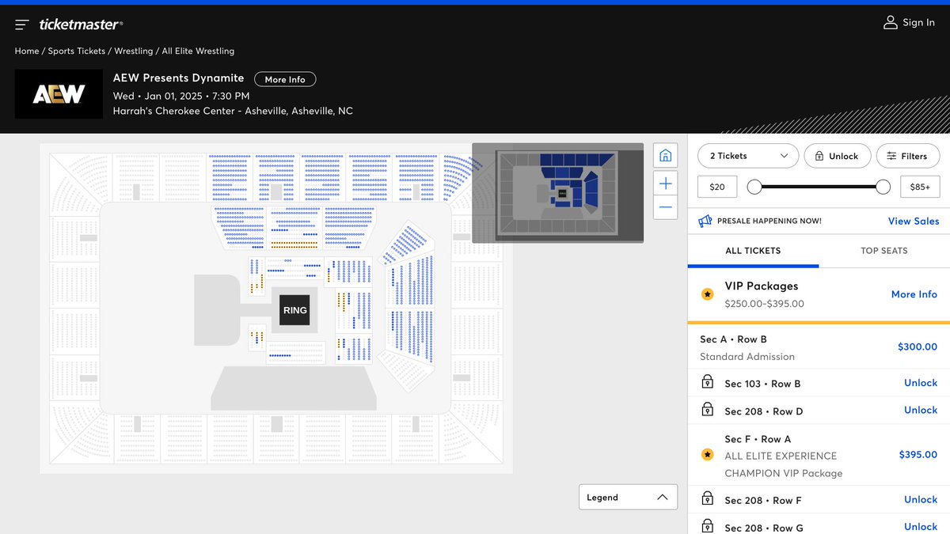Click the RING label on seat map
This screenshot has height=534, width=950.
pyautogui.click(x=295, y=311)
